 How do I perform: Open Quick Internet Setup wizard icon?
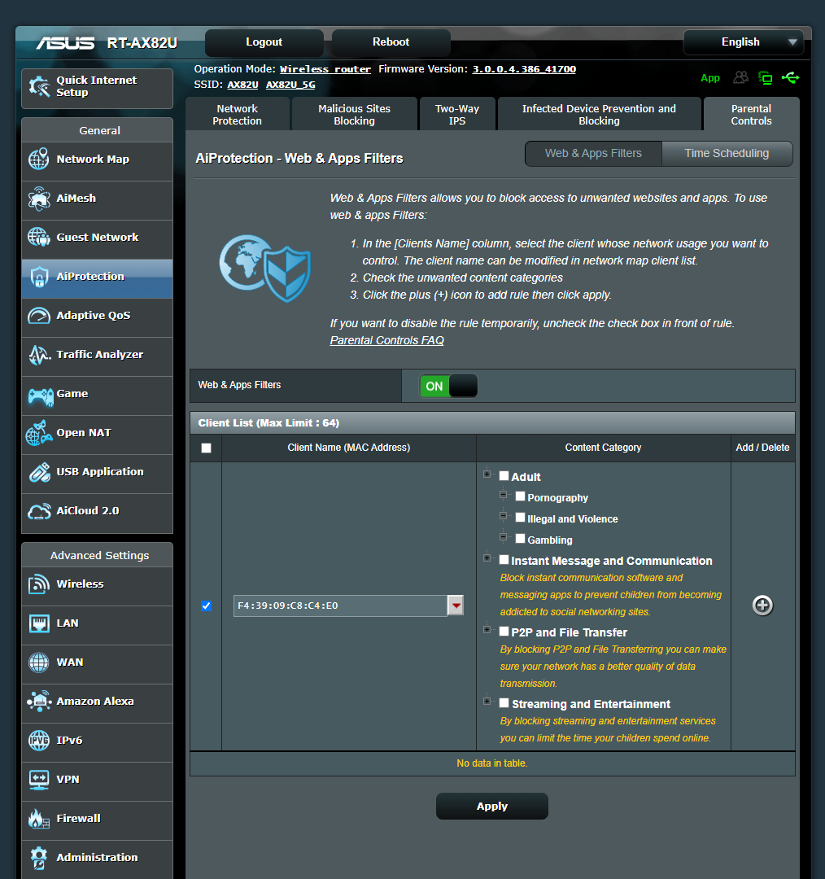[39, 86]
